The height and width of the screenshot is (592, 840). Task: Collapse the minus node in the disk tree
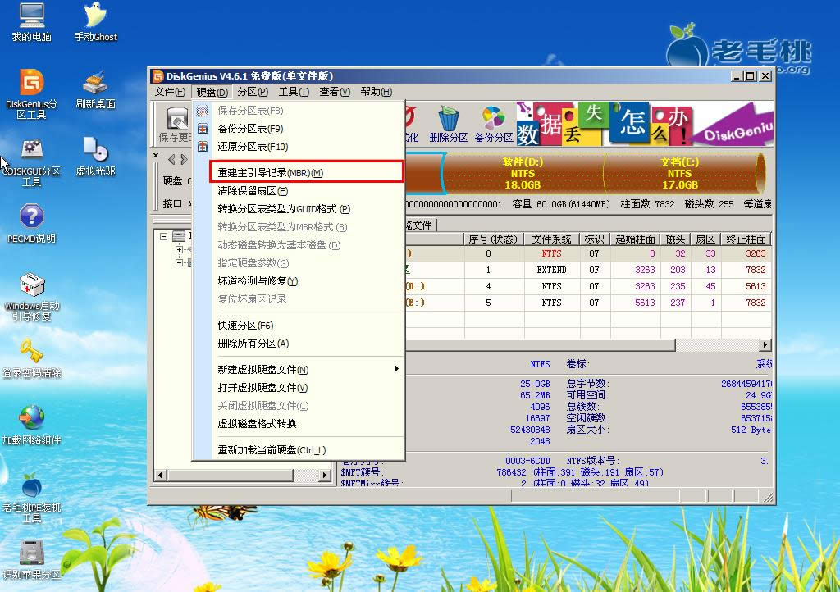(x=163, y=236)
